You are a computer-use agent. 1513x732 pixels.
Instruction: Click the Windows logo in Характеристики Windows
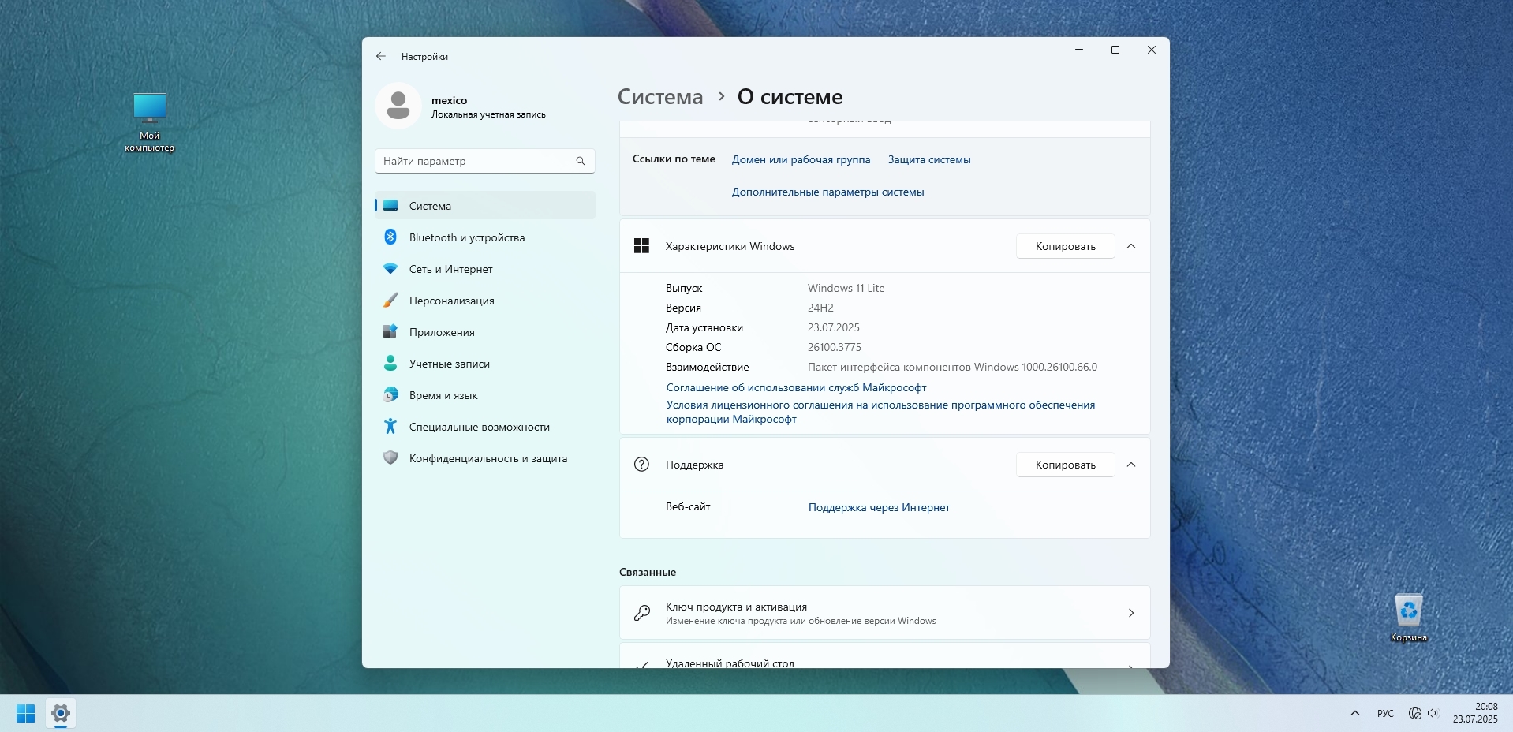click(642, 246)
